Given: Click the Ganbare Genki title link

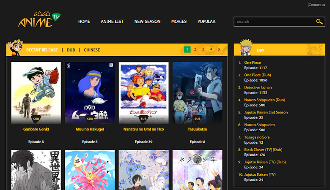Looking at the screenshot, I should tap(36, 129).
